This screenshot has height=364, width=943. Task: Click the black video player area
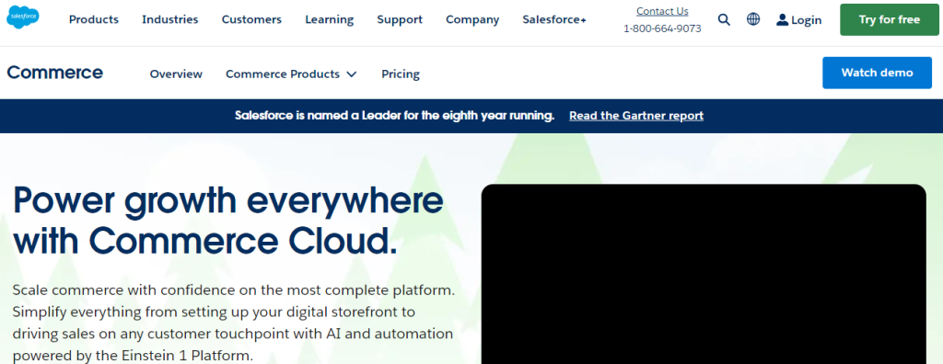point(704,274)
